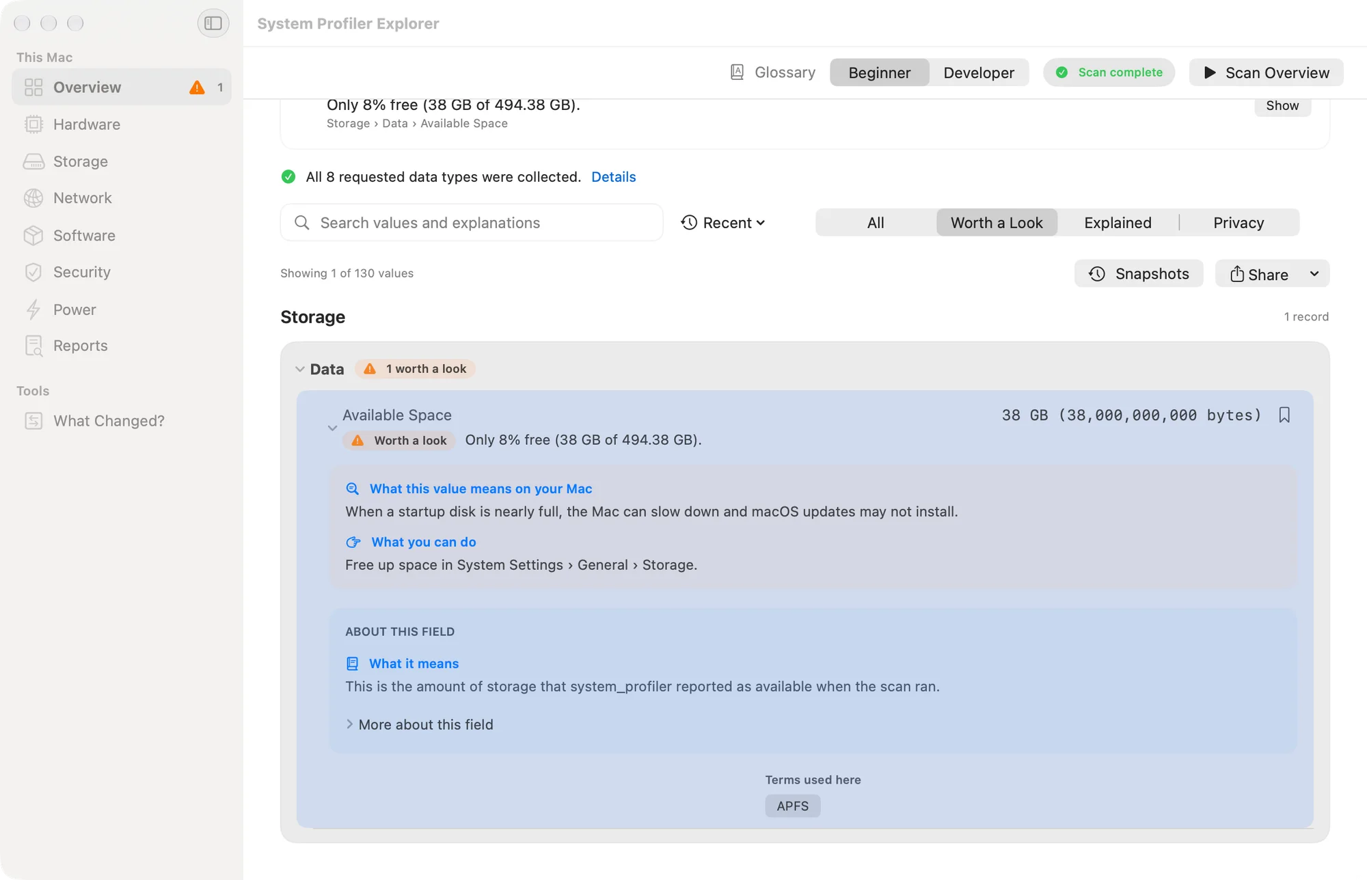Click the orange warning badge on Overview
This screenshot has width=1367, height=880.
(197, 87)
